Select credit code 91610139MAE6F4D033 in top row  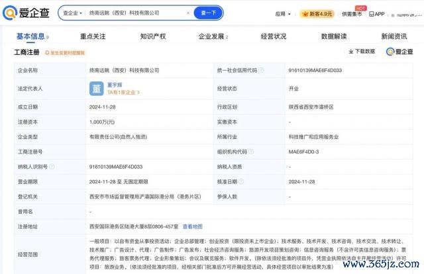coord(315,70)
